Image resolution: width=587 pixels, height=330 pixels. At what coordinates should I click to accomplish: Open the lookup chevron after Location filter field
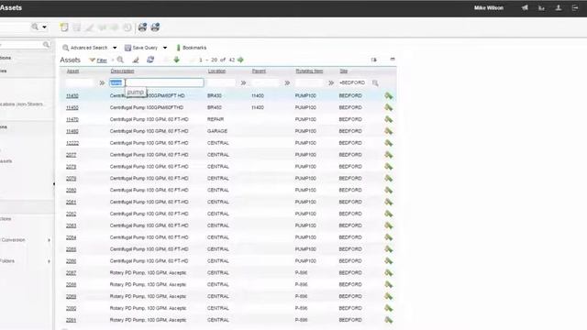[243, 83]
